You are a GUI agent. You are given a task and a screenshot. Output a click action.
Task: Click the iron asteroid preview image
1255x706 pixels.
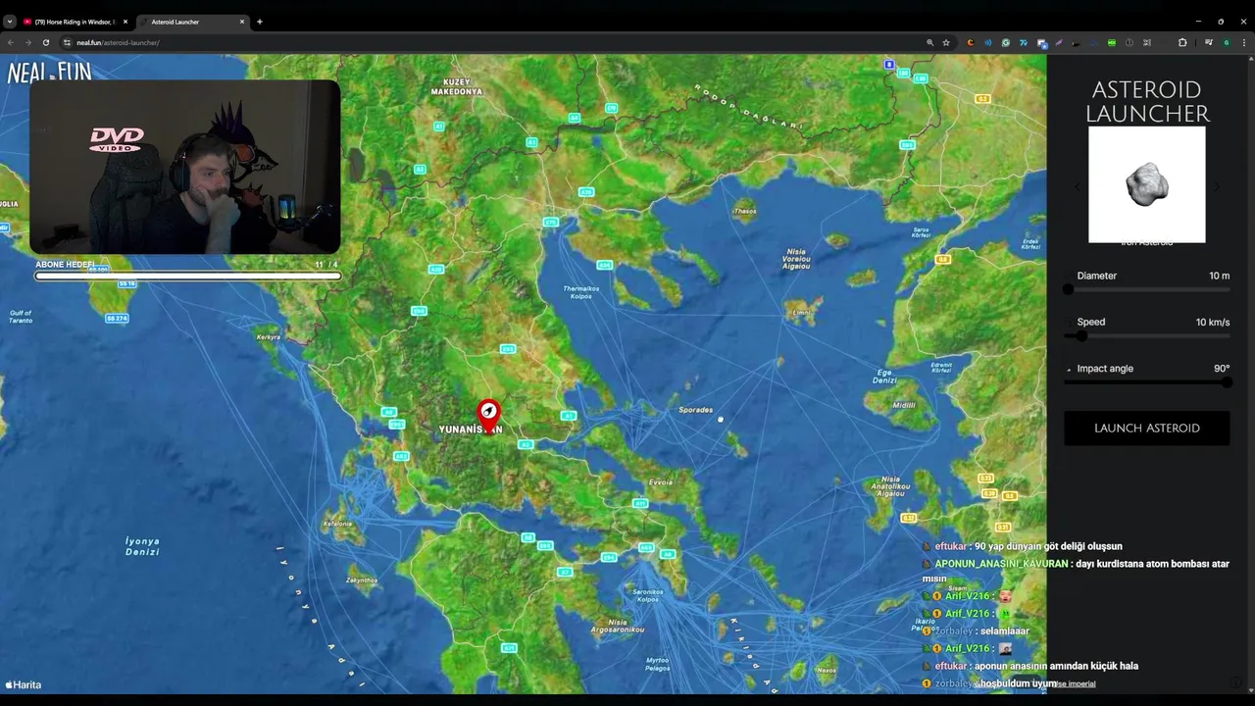(1147, 184)
